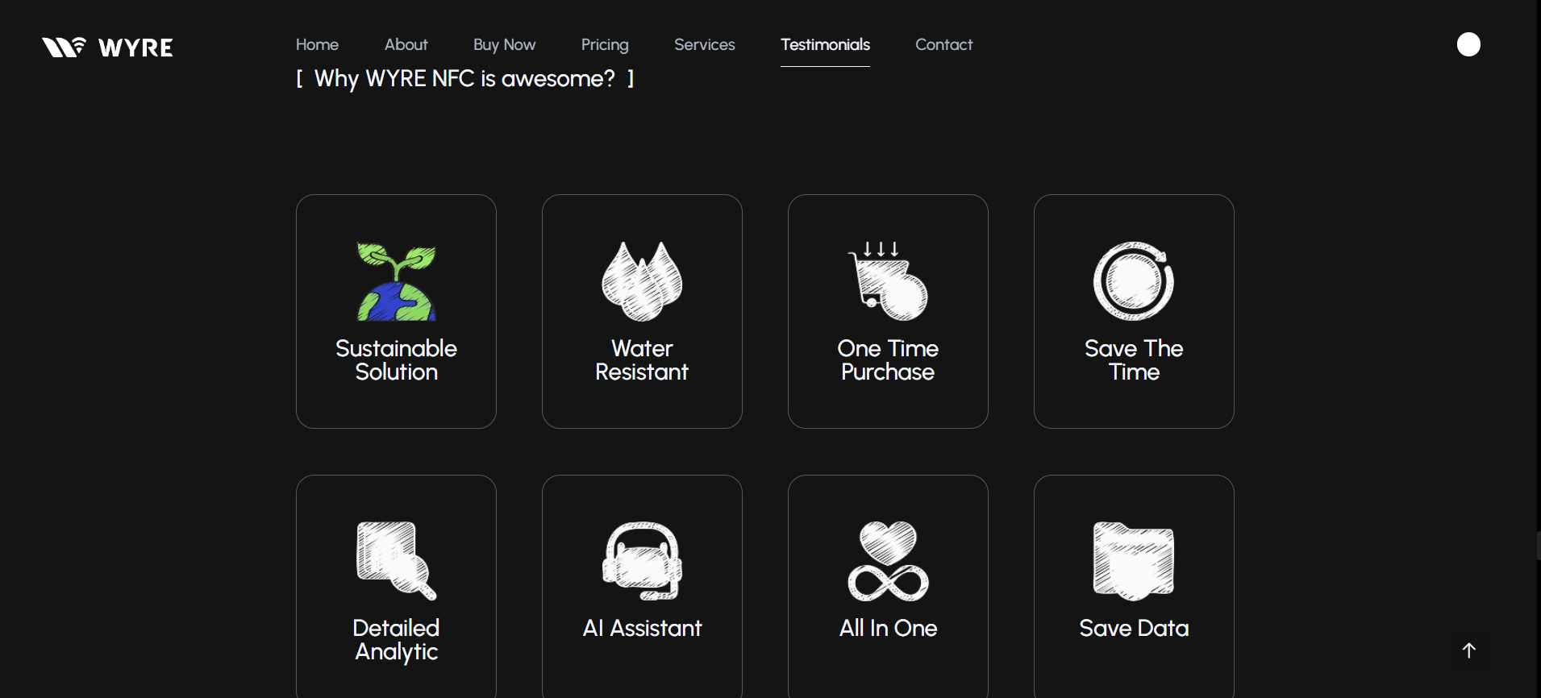Toggle the white circle theme switch
1541x698 pixels.
(x=1468, y=44)
